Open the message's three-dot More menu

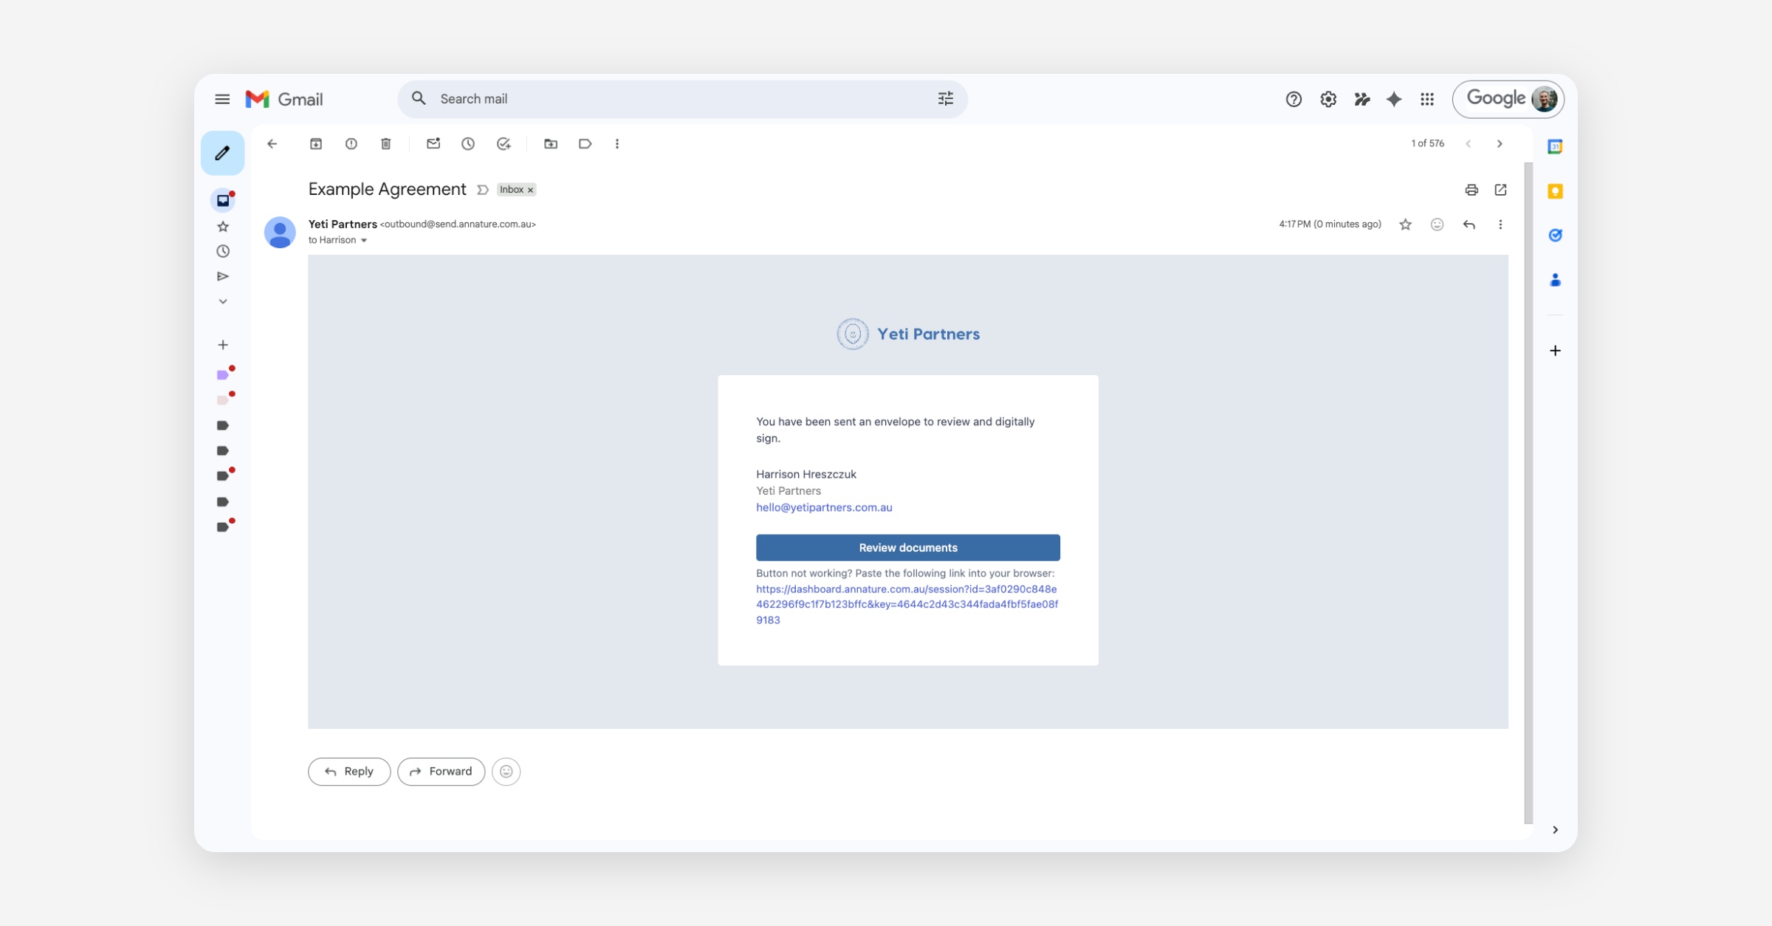tap(1500, 224)
